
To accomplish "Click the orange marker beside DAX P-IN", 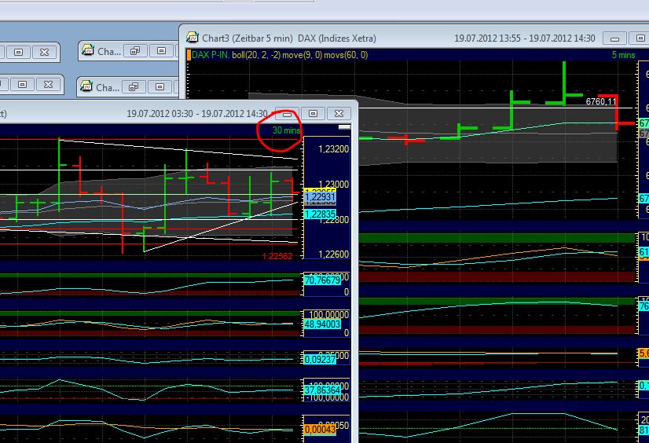I will 189,55.
